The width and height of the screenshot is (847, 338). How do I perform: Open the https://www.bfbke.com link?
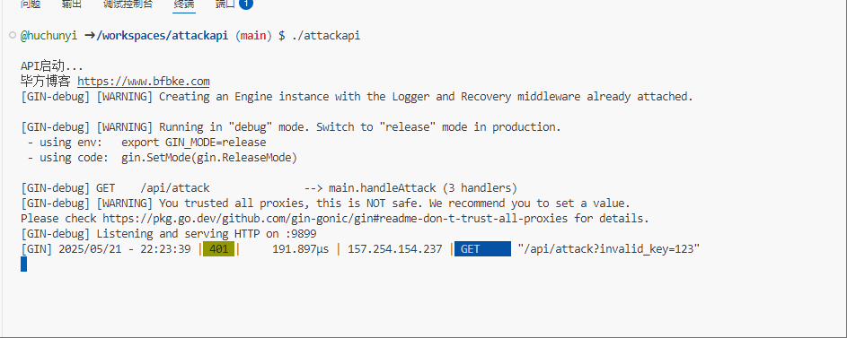coord(144,82)
